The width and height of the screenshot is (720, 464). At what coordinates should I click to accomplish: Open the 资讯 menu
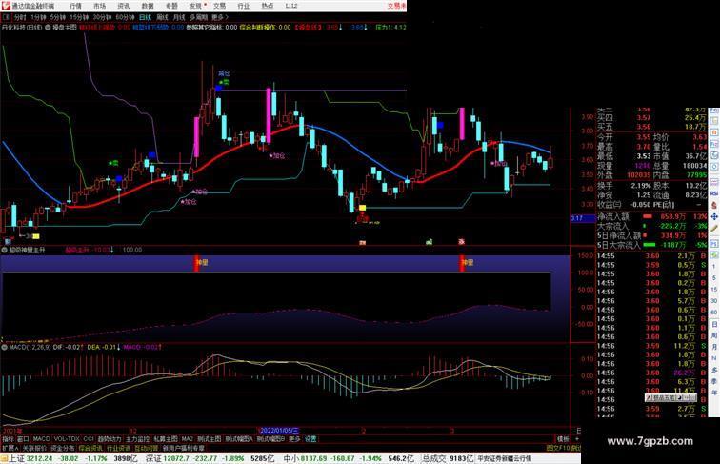pos(123,6)
